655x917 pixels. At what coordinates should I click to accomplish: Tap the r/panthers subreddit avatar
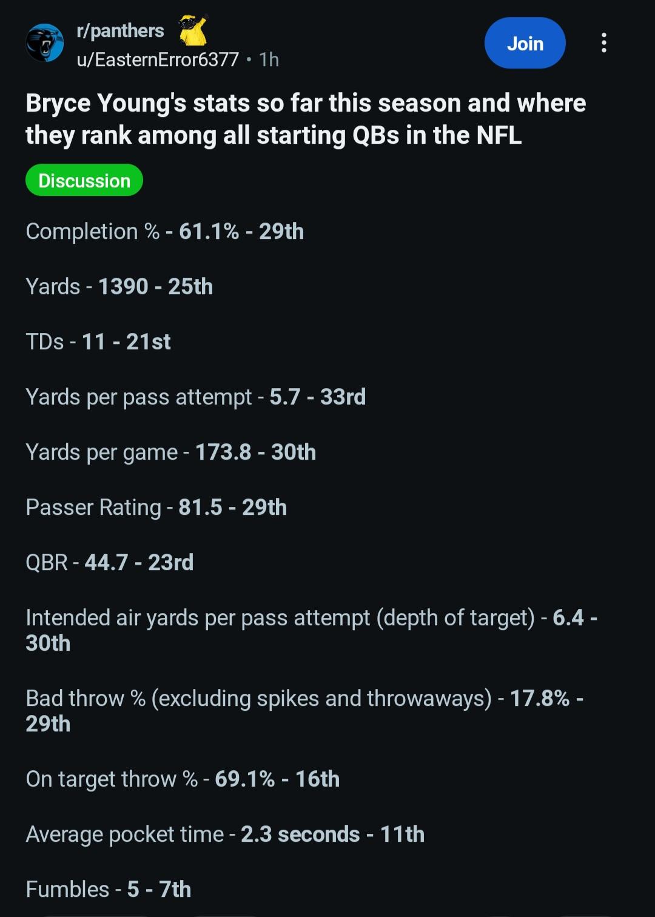coord(44,44)
